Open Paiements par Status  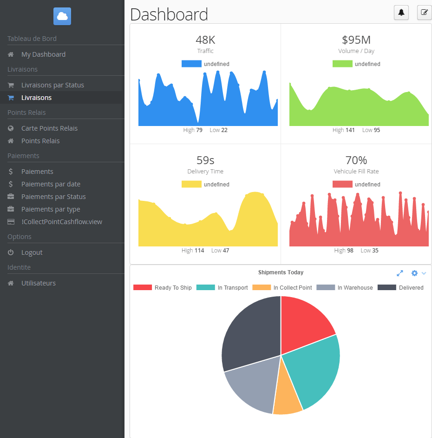[x=53, y=197]
